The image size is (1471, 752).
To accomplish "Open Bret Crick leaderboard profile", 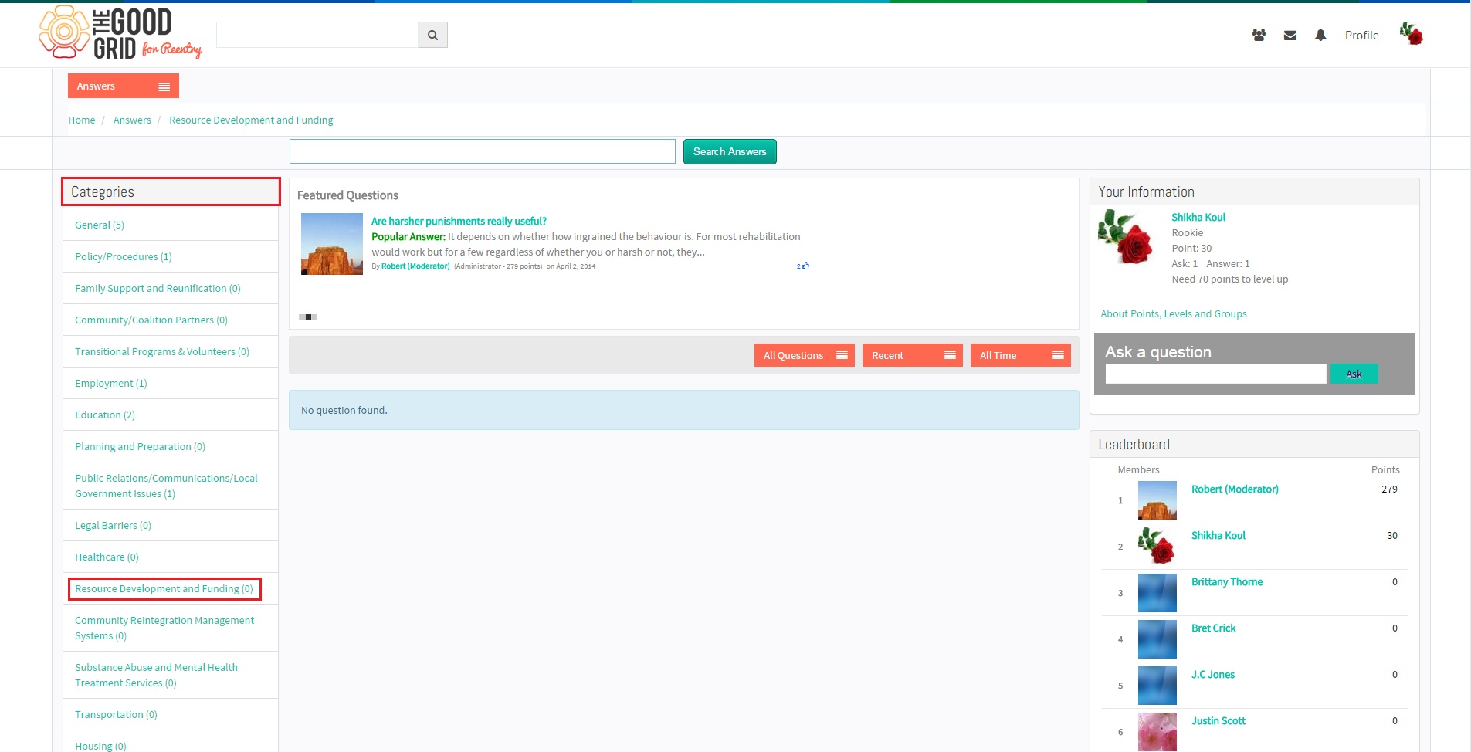I will click(1213, 628).
